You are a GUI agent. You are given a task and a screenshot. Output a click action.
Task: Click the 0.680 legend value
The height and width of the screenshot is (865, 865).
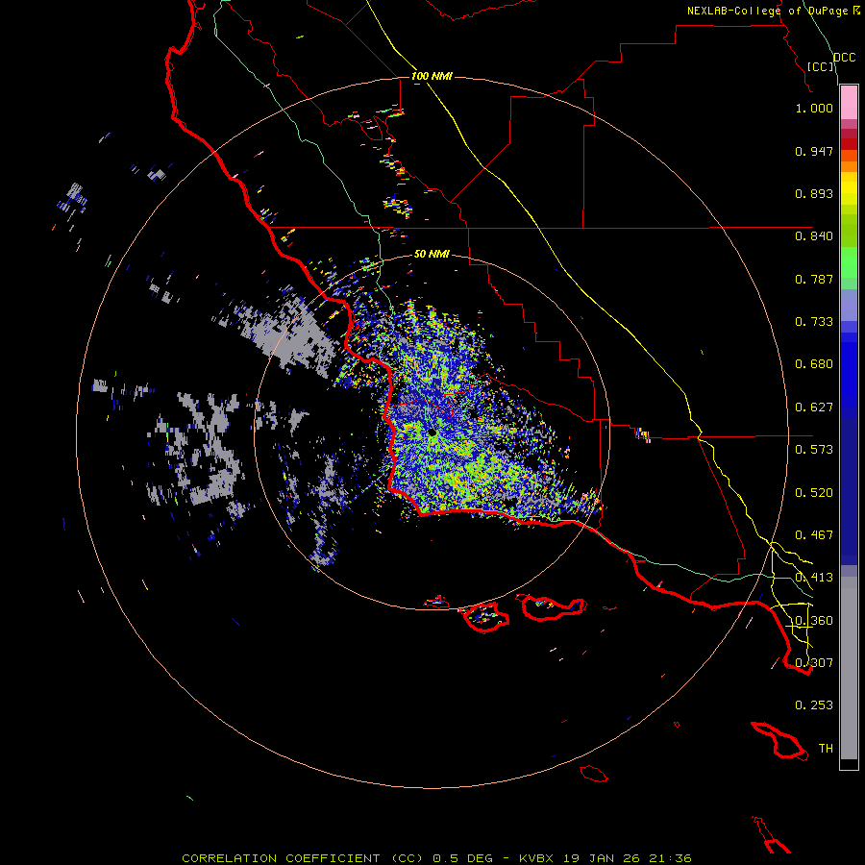[x=814, y=364]
